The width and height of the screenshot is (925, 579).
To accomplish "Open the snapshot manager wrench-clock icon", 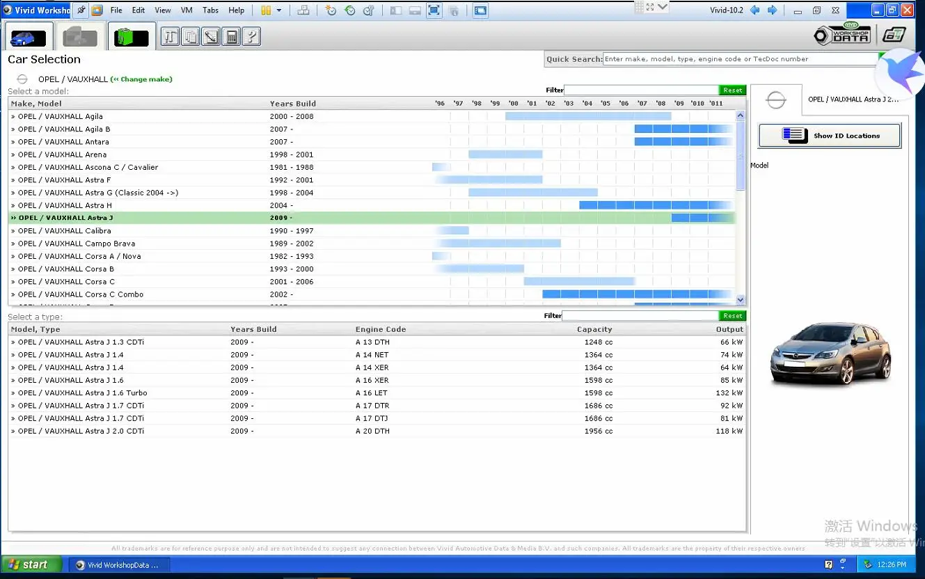I will (369, 10).
